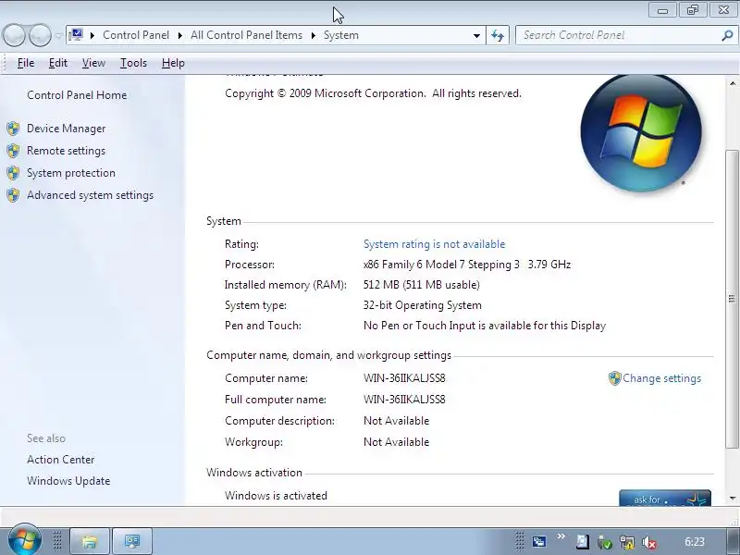Click the shield icon next to Change settings

tap(614, 378)
